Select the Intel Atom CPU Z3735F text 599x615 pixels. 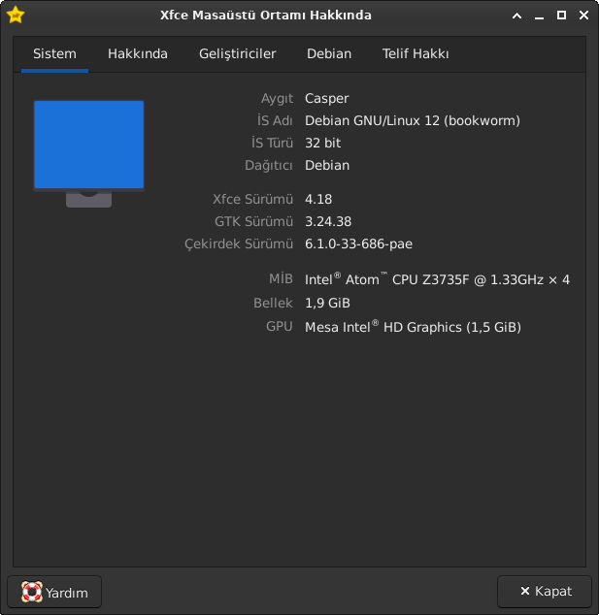(437, 279)
